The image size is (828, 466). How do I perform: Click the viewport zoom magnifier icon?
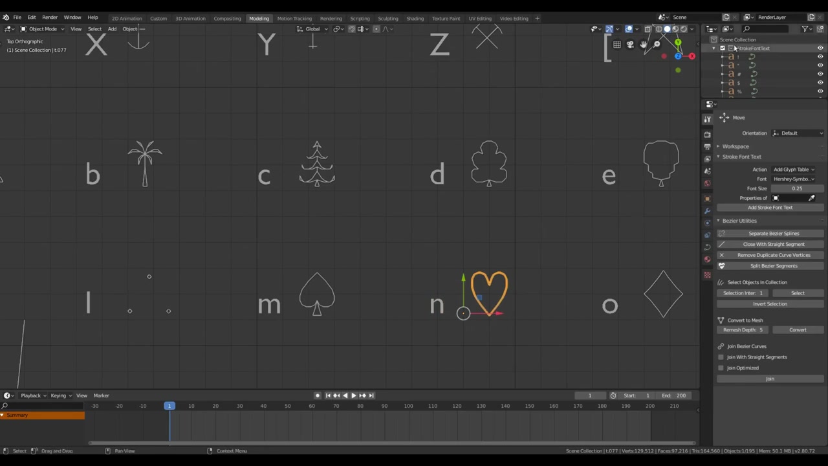[x=657, y=44]
